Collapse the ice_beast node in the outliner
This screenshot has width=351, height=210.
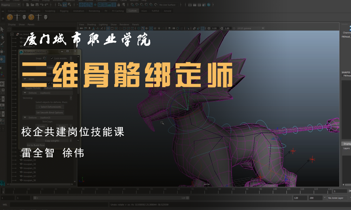[12, 34]
